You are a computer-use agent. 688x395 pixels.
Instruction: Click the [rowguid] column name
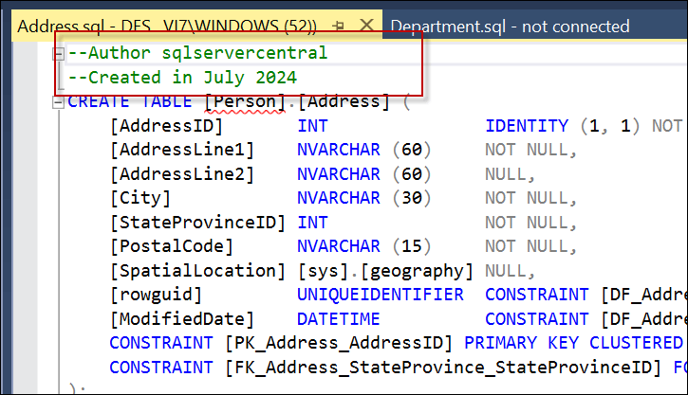(157, 295)
